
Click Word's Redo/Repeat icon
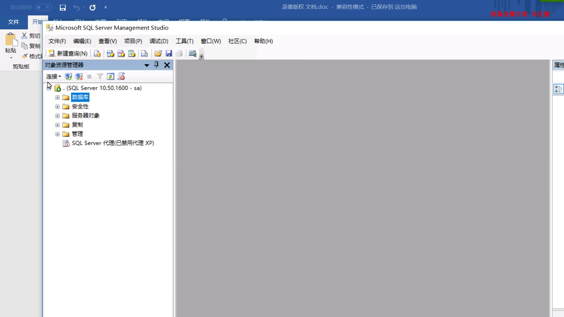[93, 7]
